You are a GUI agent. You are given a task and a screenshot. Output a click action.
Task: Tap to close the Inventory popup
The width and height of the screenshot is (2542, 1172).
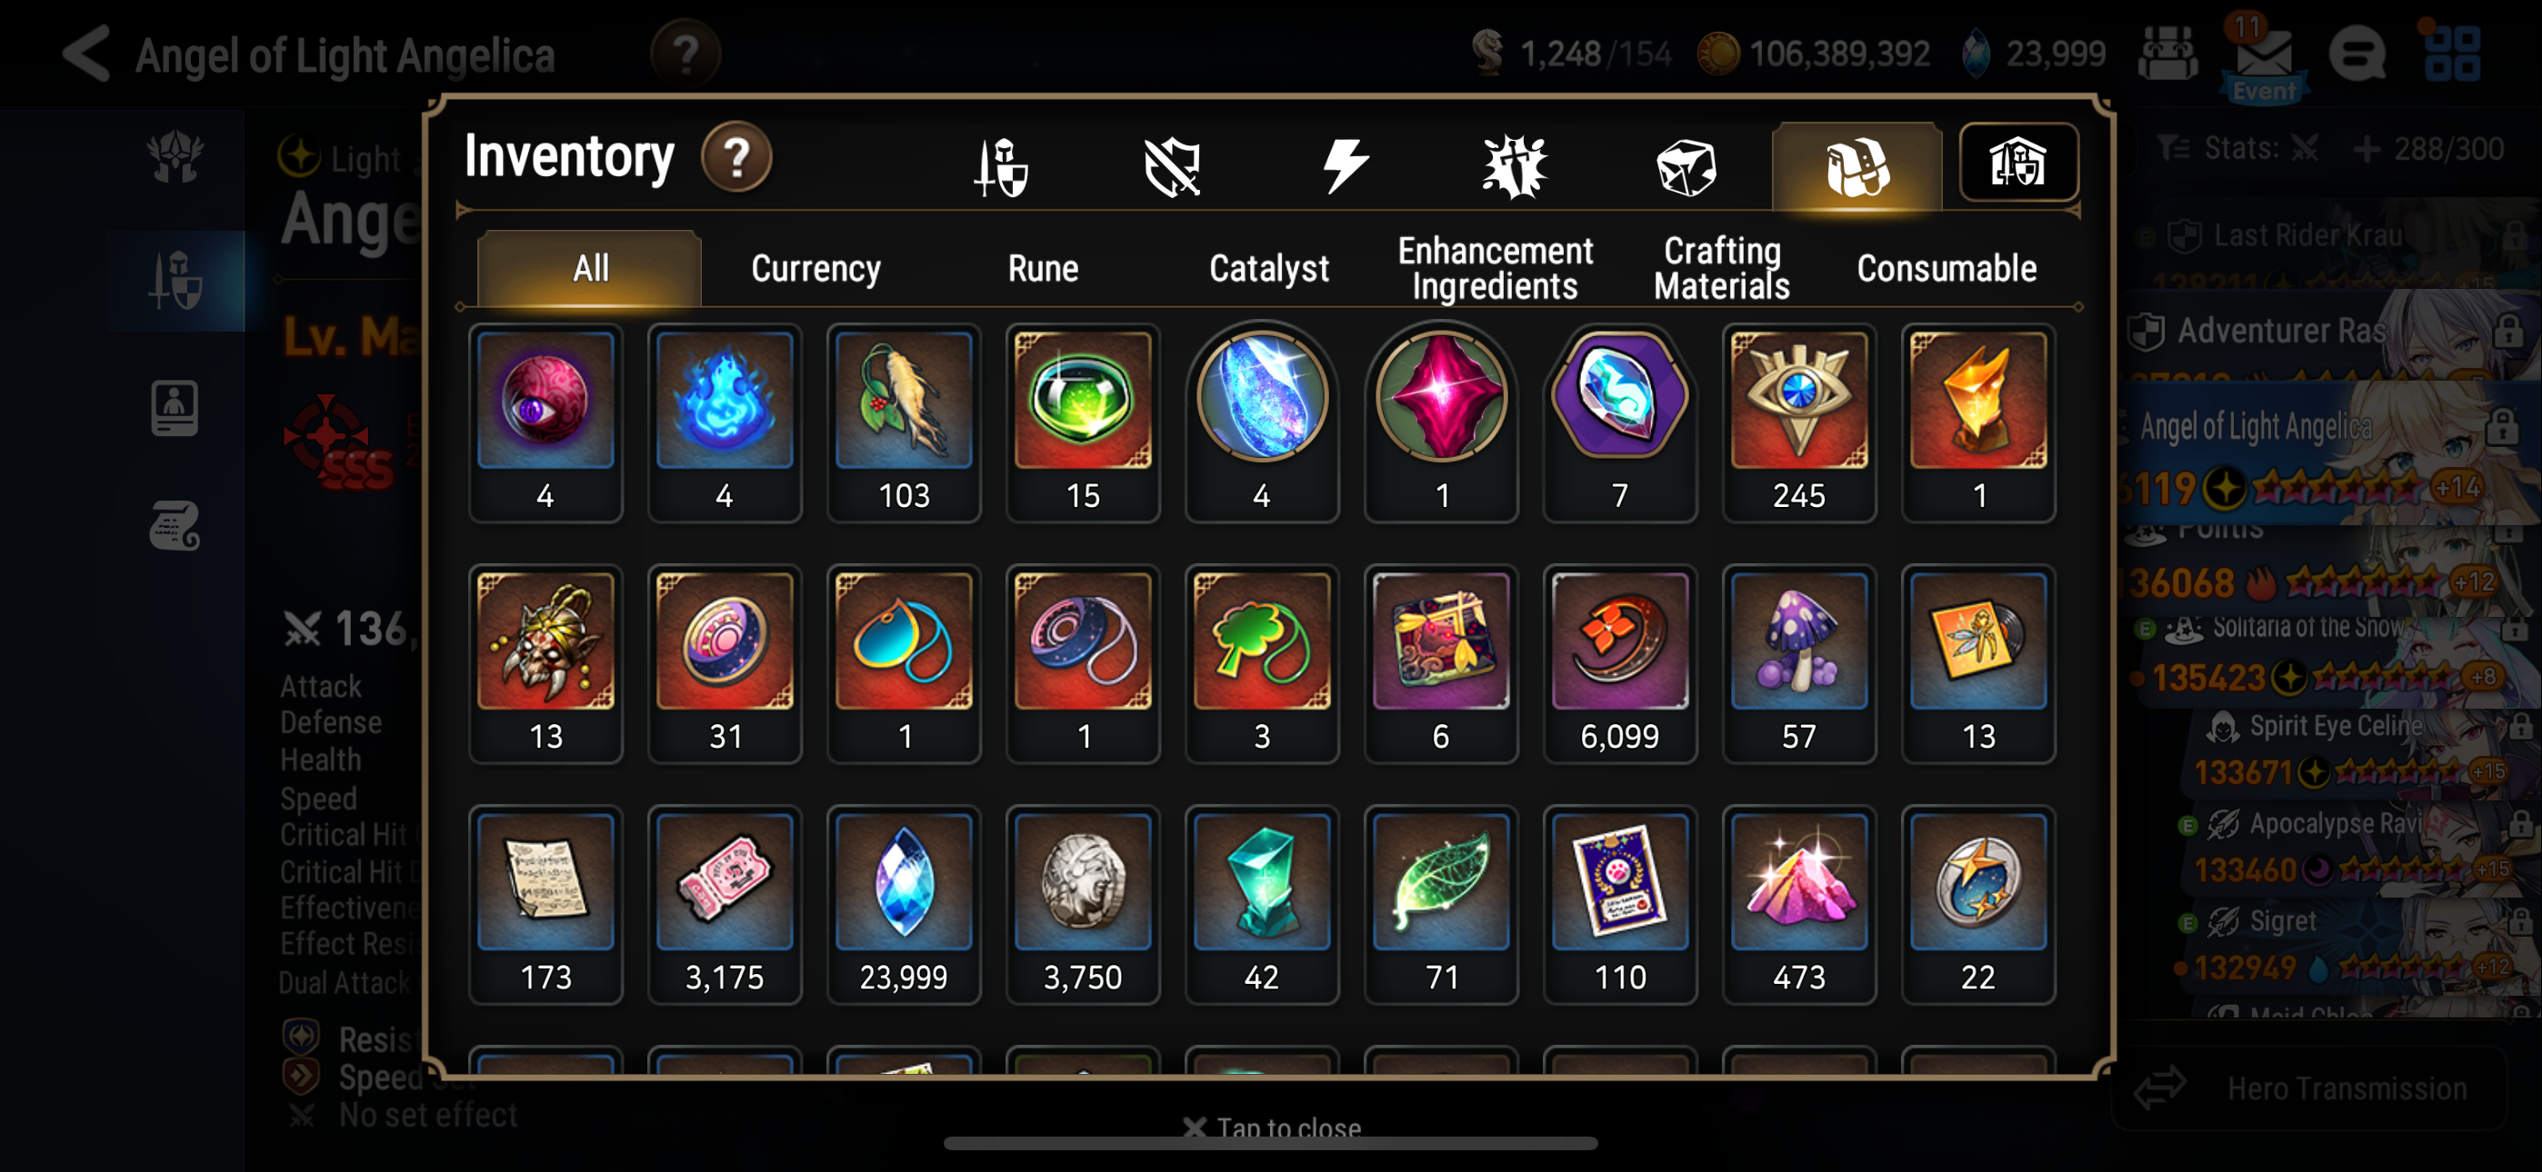(1272, 1127)
